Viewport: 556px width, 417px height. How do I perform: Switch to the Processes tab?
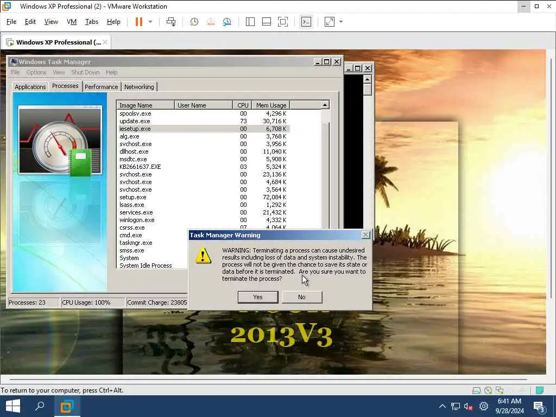(x=65, y=86)
